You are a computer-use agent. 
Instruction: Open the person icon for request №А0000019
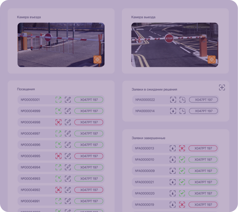pos(172,204)
